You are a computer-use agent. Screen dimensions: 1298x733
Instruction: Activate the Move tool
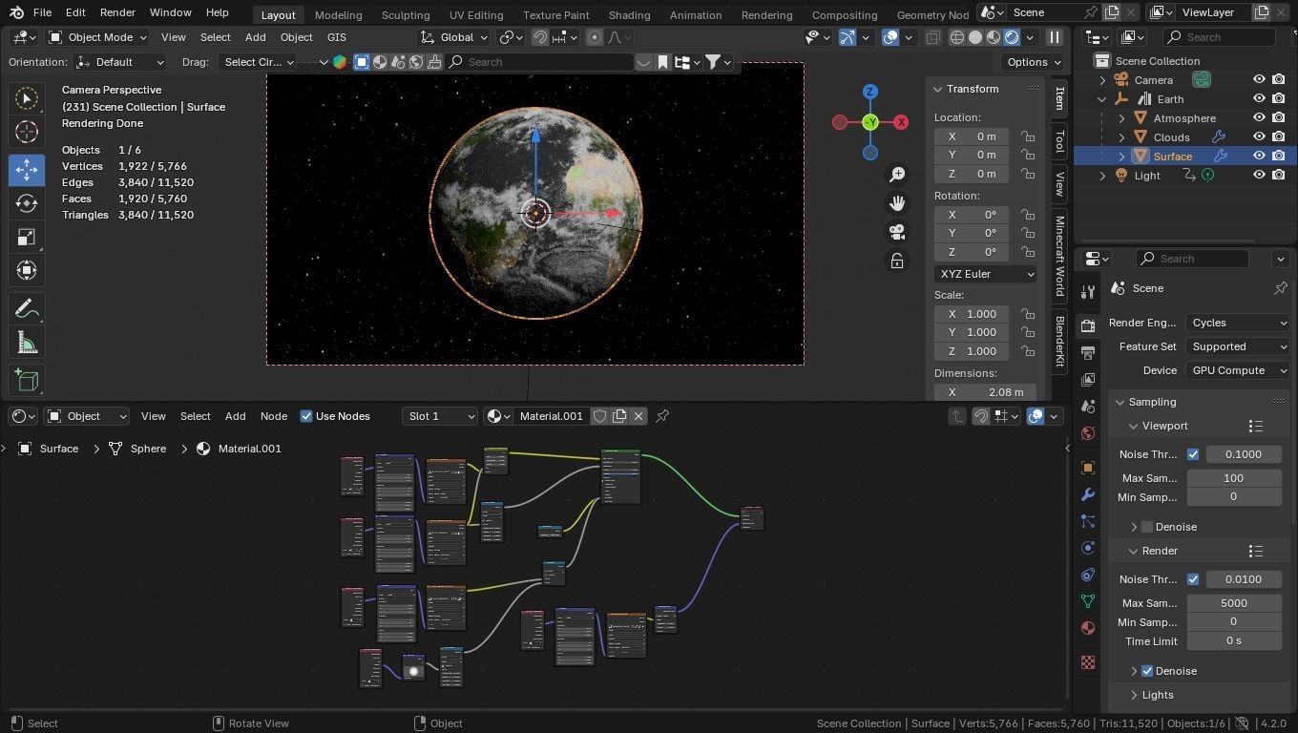[27, 170]
